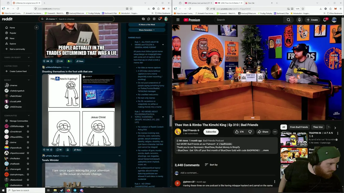Click YouTube search magnifier button
The width and height of the screenshot is (344, 193).
288,20
